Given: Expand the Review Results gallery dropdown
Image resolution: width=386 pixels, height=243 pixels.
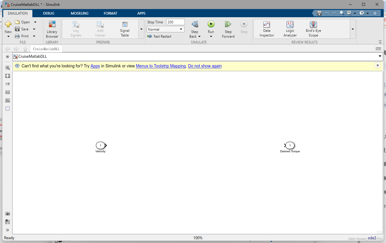Looking at the screenshot, I should pyautogui.click(x=353, y=29).
